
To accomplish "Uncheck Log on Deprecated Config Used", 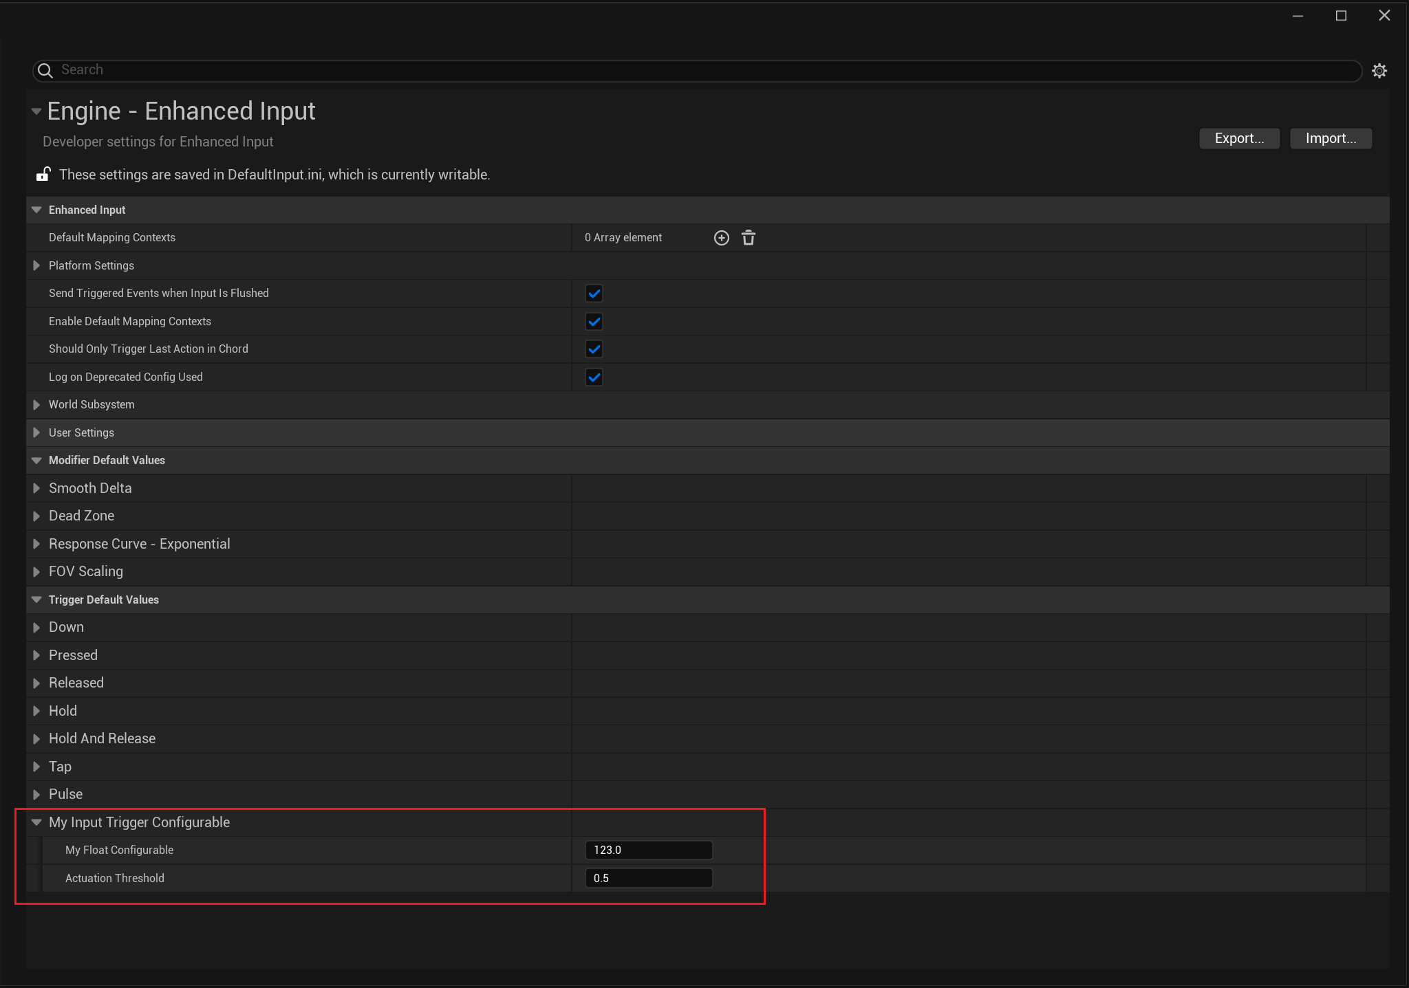I will tap(594, 377).
